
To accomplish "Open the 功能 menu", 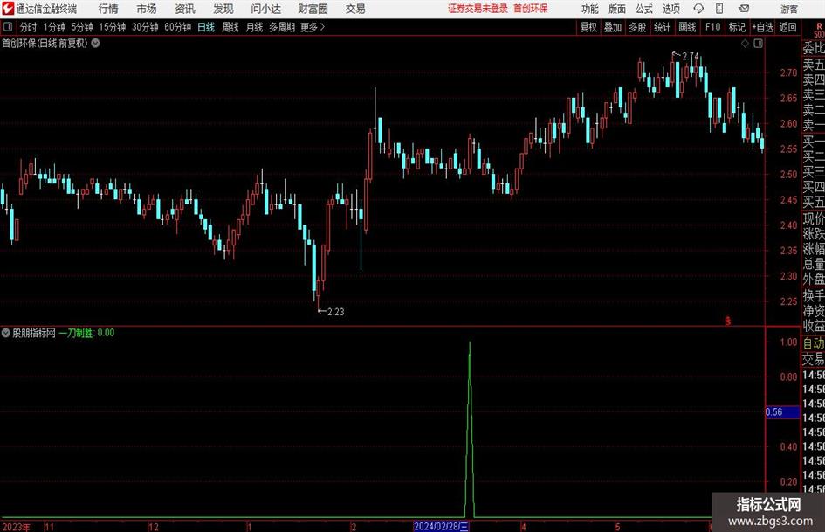I will click(590, 9).
